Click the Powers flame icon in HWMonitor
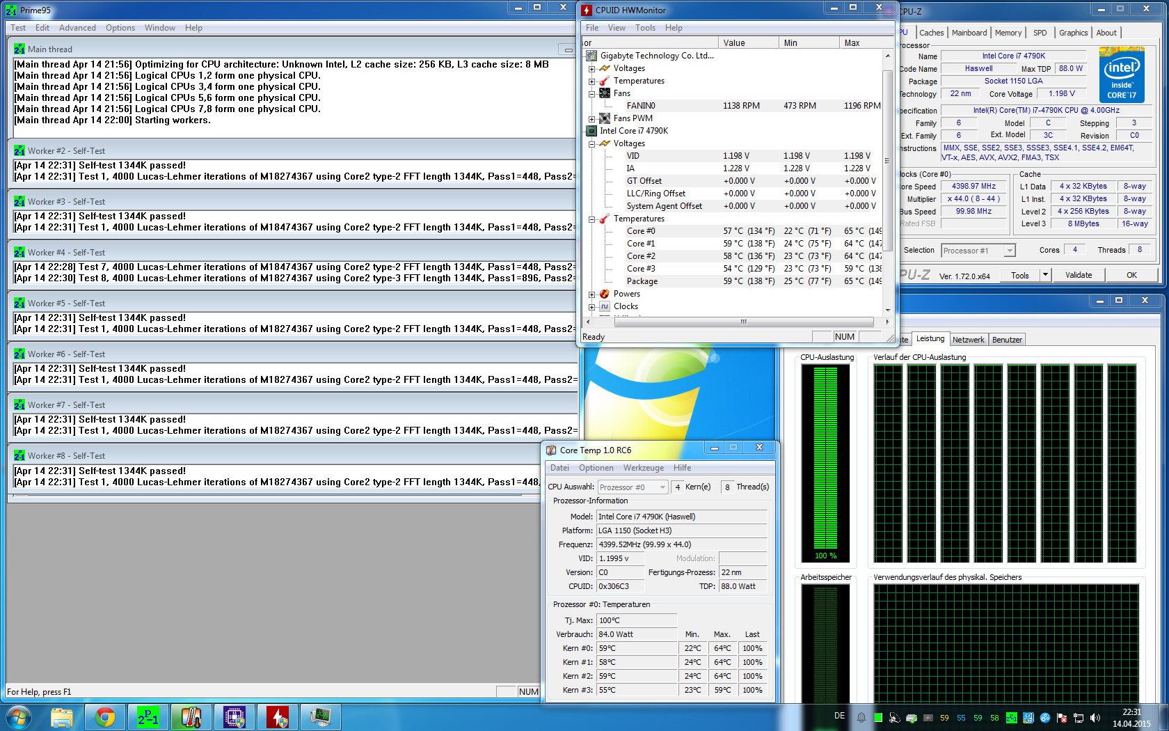Screen dimensions: 1169x731 [605, 294]
